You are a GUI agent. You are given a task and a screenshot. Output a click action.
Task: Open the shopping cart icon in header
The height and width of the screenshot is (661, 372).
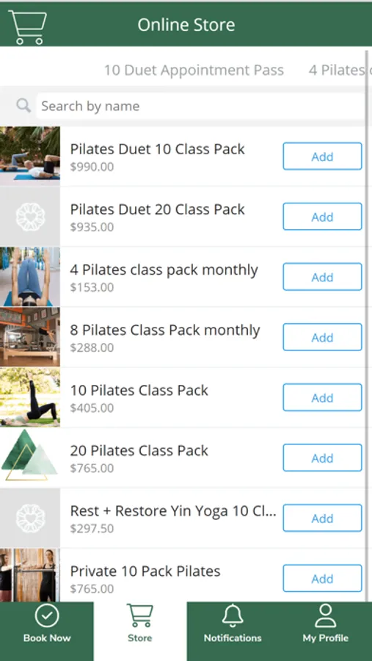coord(27,27)
